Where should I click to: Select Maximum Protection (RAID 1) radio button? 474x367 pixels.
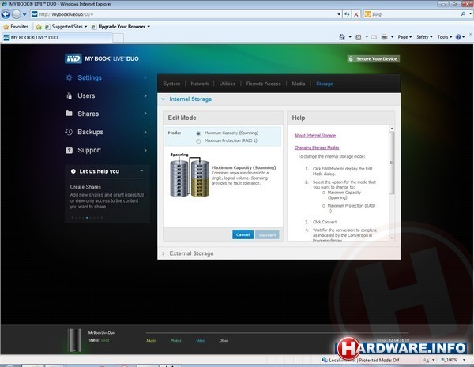pyautogui.click(x=198, y=141)
